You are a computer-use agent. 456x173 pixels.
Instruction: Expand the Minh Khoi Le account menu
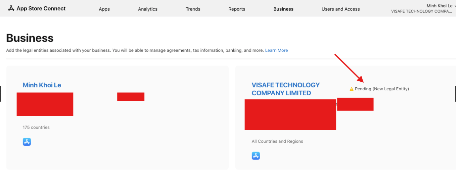click(439, 6)
